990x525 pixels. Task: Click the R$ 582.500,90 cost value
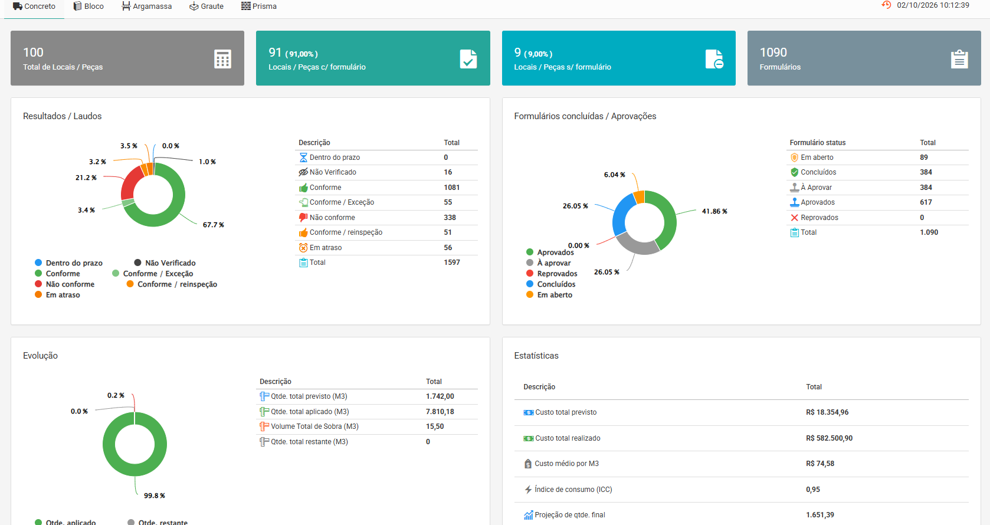[x=829, y=438]
